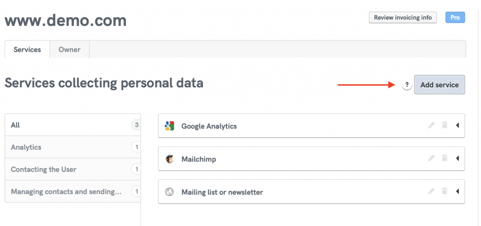Click the question mark help icon

407,85
